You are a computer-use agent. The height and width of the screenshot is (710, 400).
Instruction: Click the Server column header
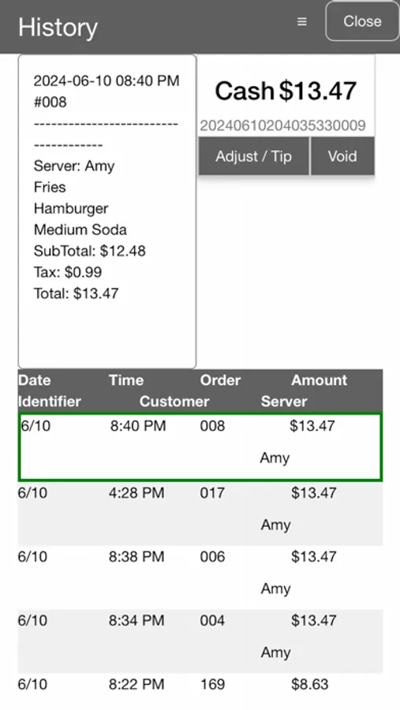284,402
